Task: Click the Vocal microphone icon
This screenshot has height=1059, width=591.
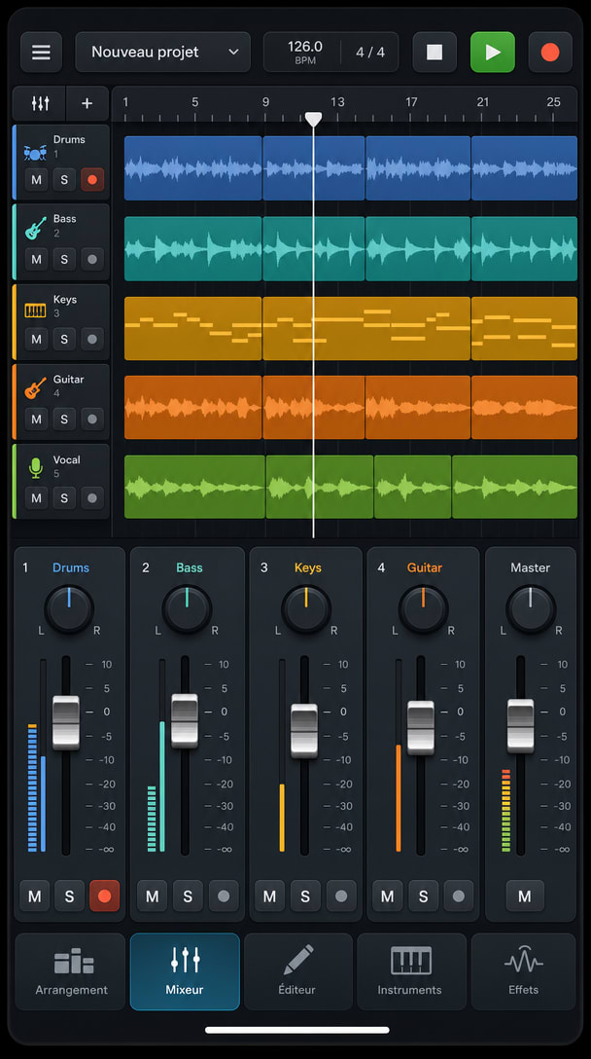Action: (36, 467)
